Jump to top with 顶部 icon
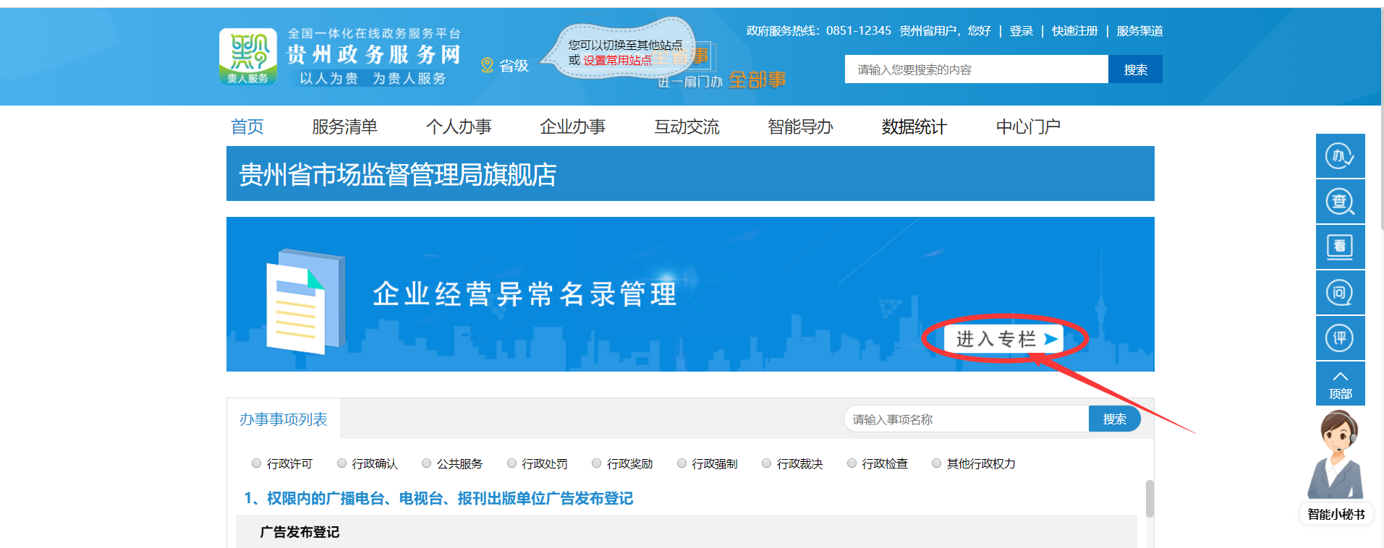 (1339, 384)
